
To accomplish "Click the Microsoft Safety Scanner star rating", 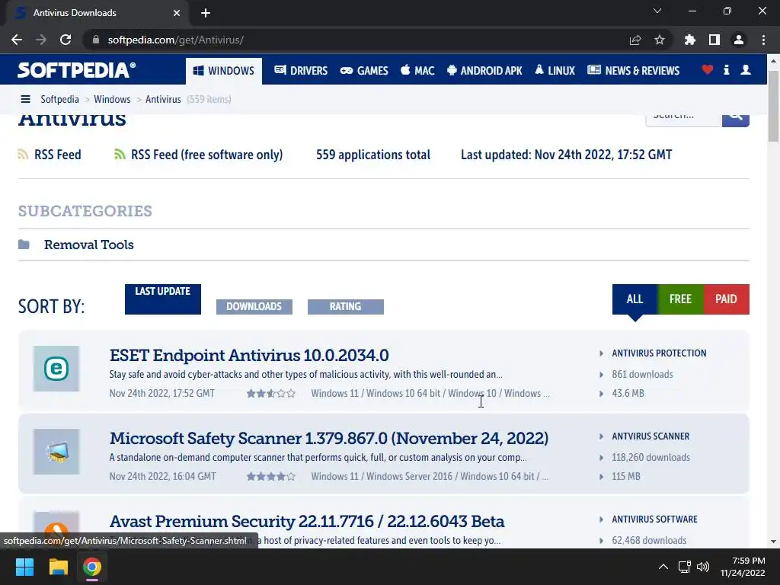I will coord(271,477).
